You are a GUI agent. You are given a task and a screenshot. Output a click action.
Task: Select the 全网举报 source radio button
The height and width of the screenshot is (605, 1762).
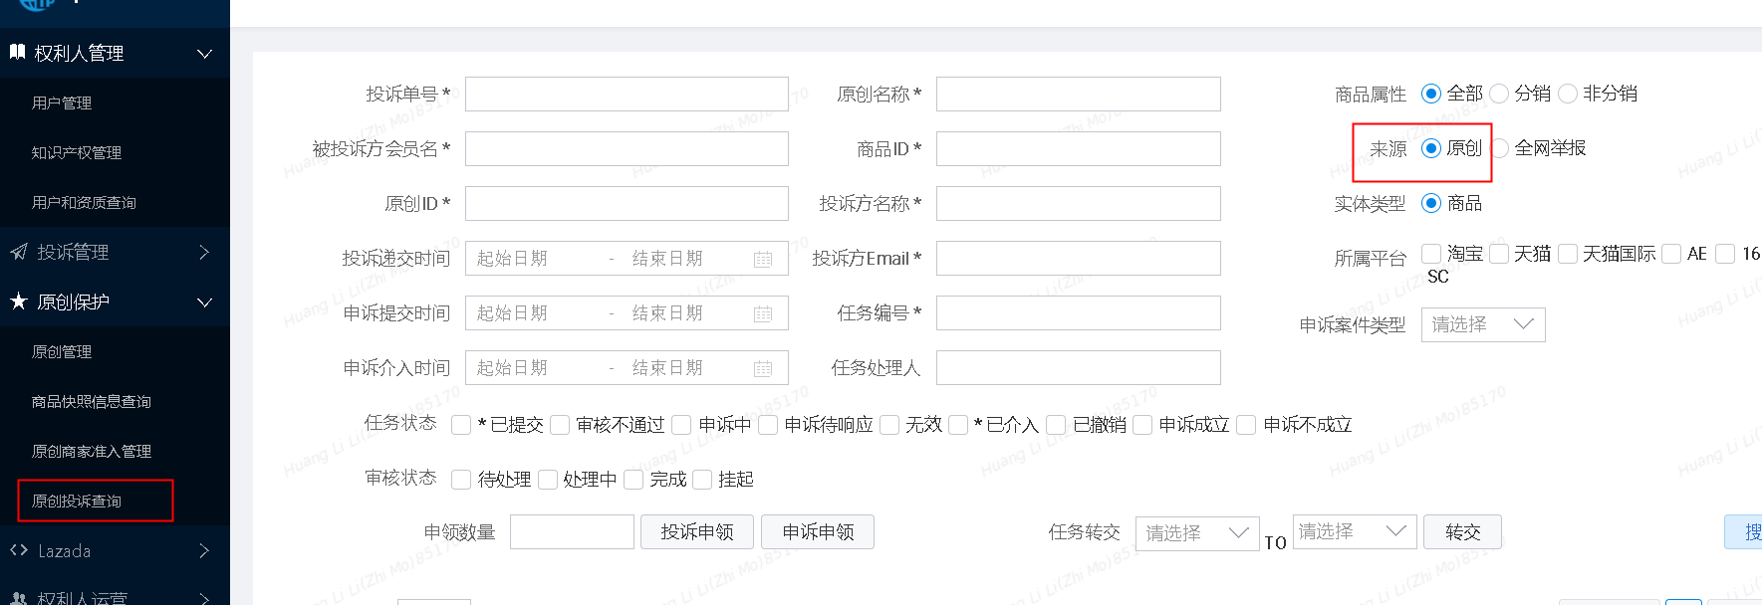tap(1499, 148)
